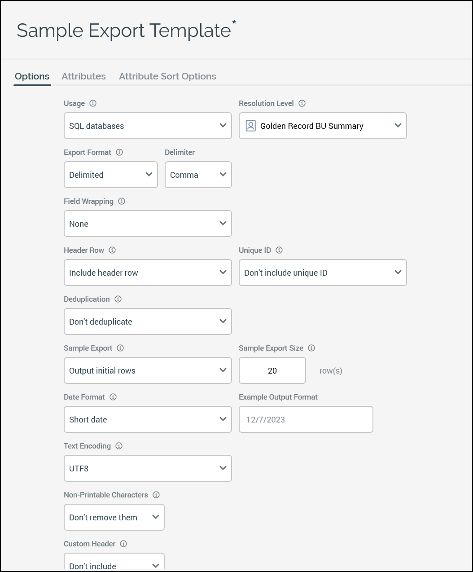The image size is (473, 572).
Task: Click the Resolution Level info icon
Action: (x=302, y=103)
